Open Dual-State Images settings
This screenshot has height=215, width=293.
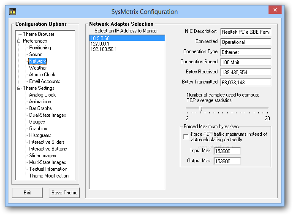tap(48, 115)
